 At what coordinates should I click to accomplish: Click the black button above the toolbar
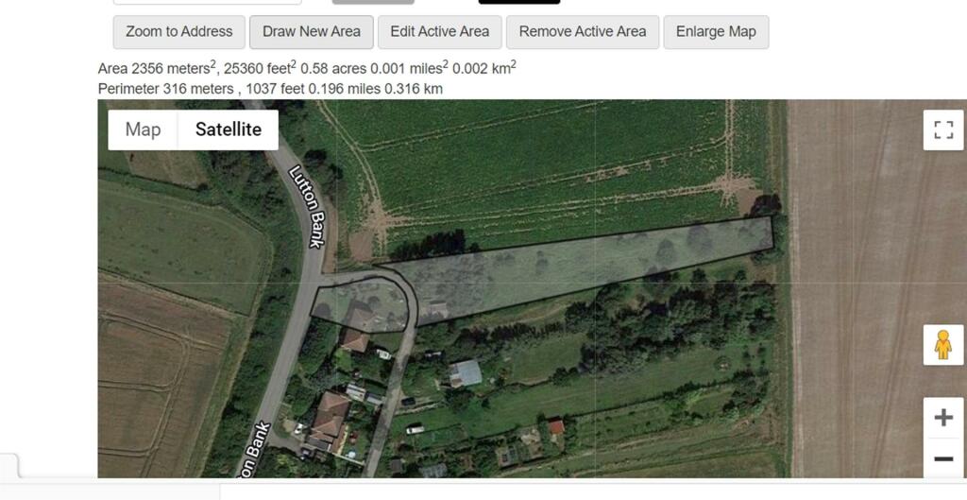519,2
